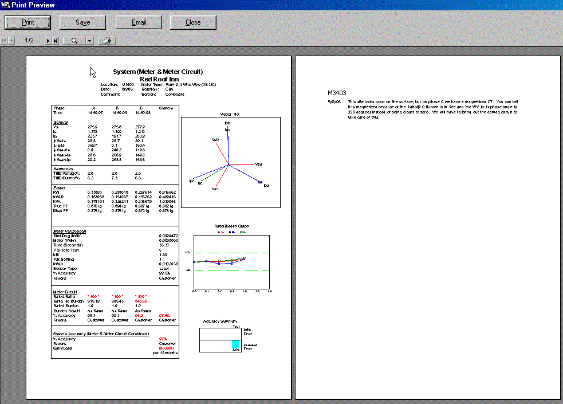
Task: Advance to the next page icon
Action: (48, 41)
